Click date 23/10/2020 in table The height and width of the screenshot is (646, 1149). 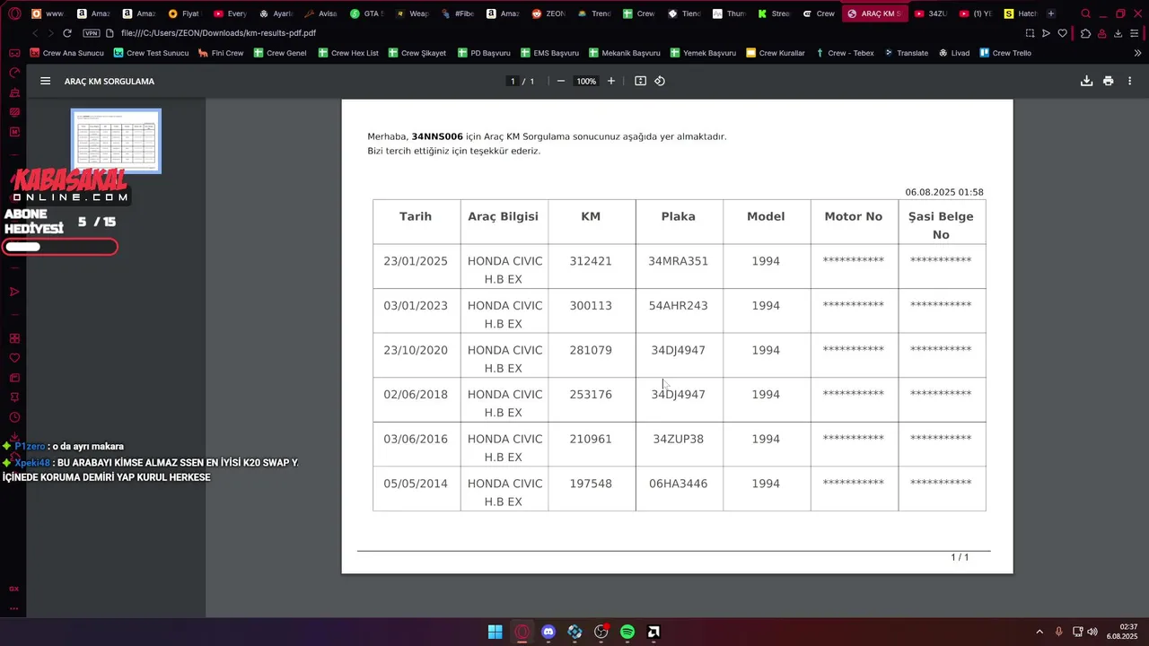click(x=416, y=350)
